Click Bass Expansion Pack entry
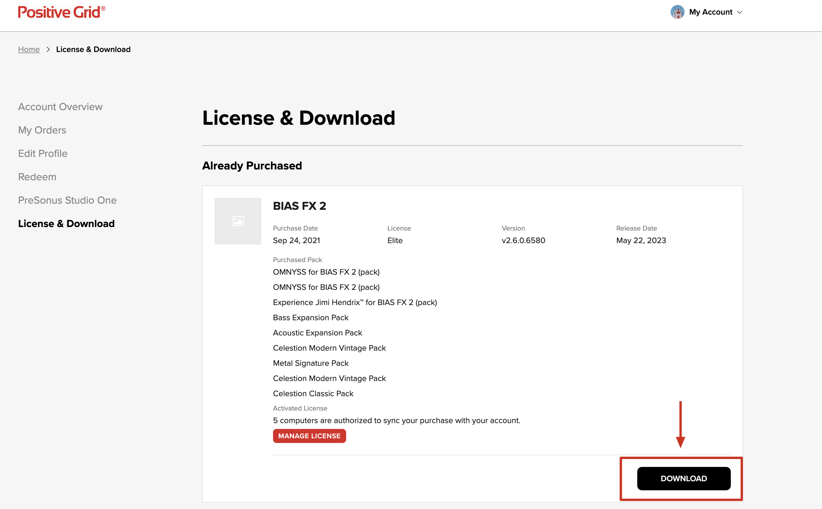Screen dimensions: 822x509 [x=310, y=317]
